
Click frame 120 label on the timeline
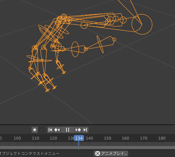pyautogui.click(x=53, y=138)
